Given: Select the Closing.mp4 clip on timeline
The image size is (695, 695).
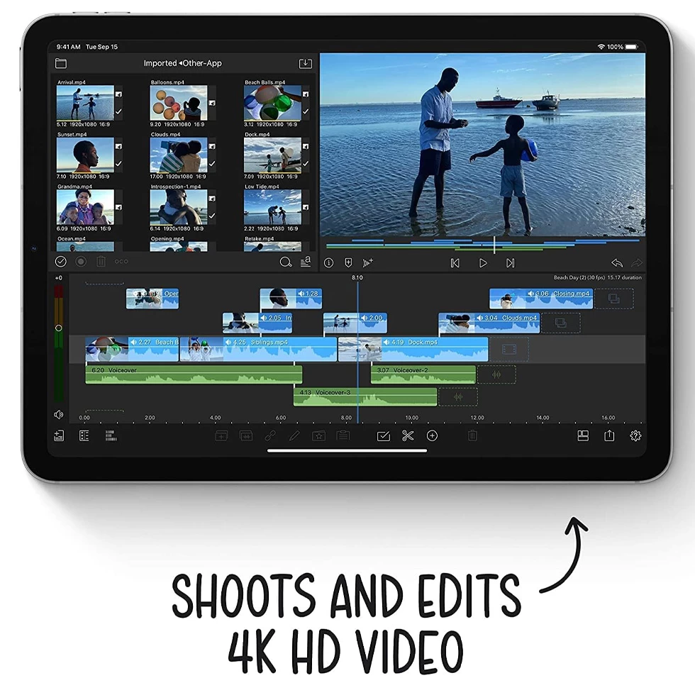Looking at the screenshot, I should [x=540, y=299].
